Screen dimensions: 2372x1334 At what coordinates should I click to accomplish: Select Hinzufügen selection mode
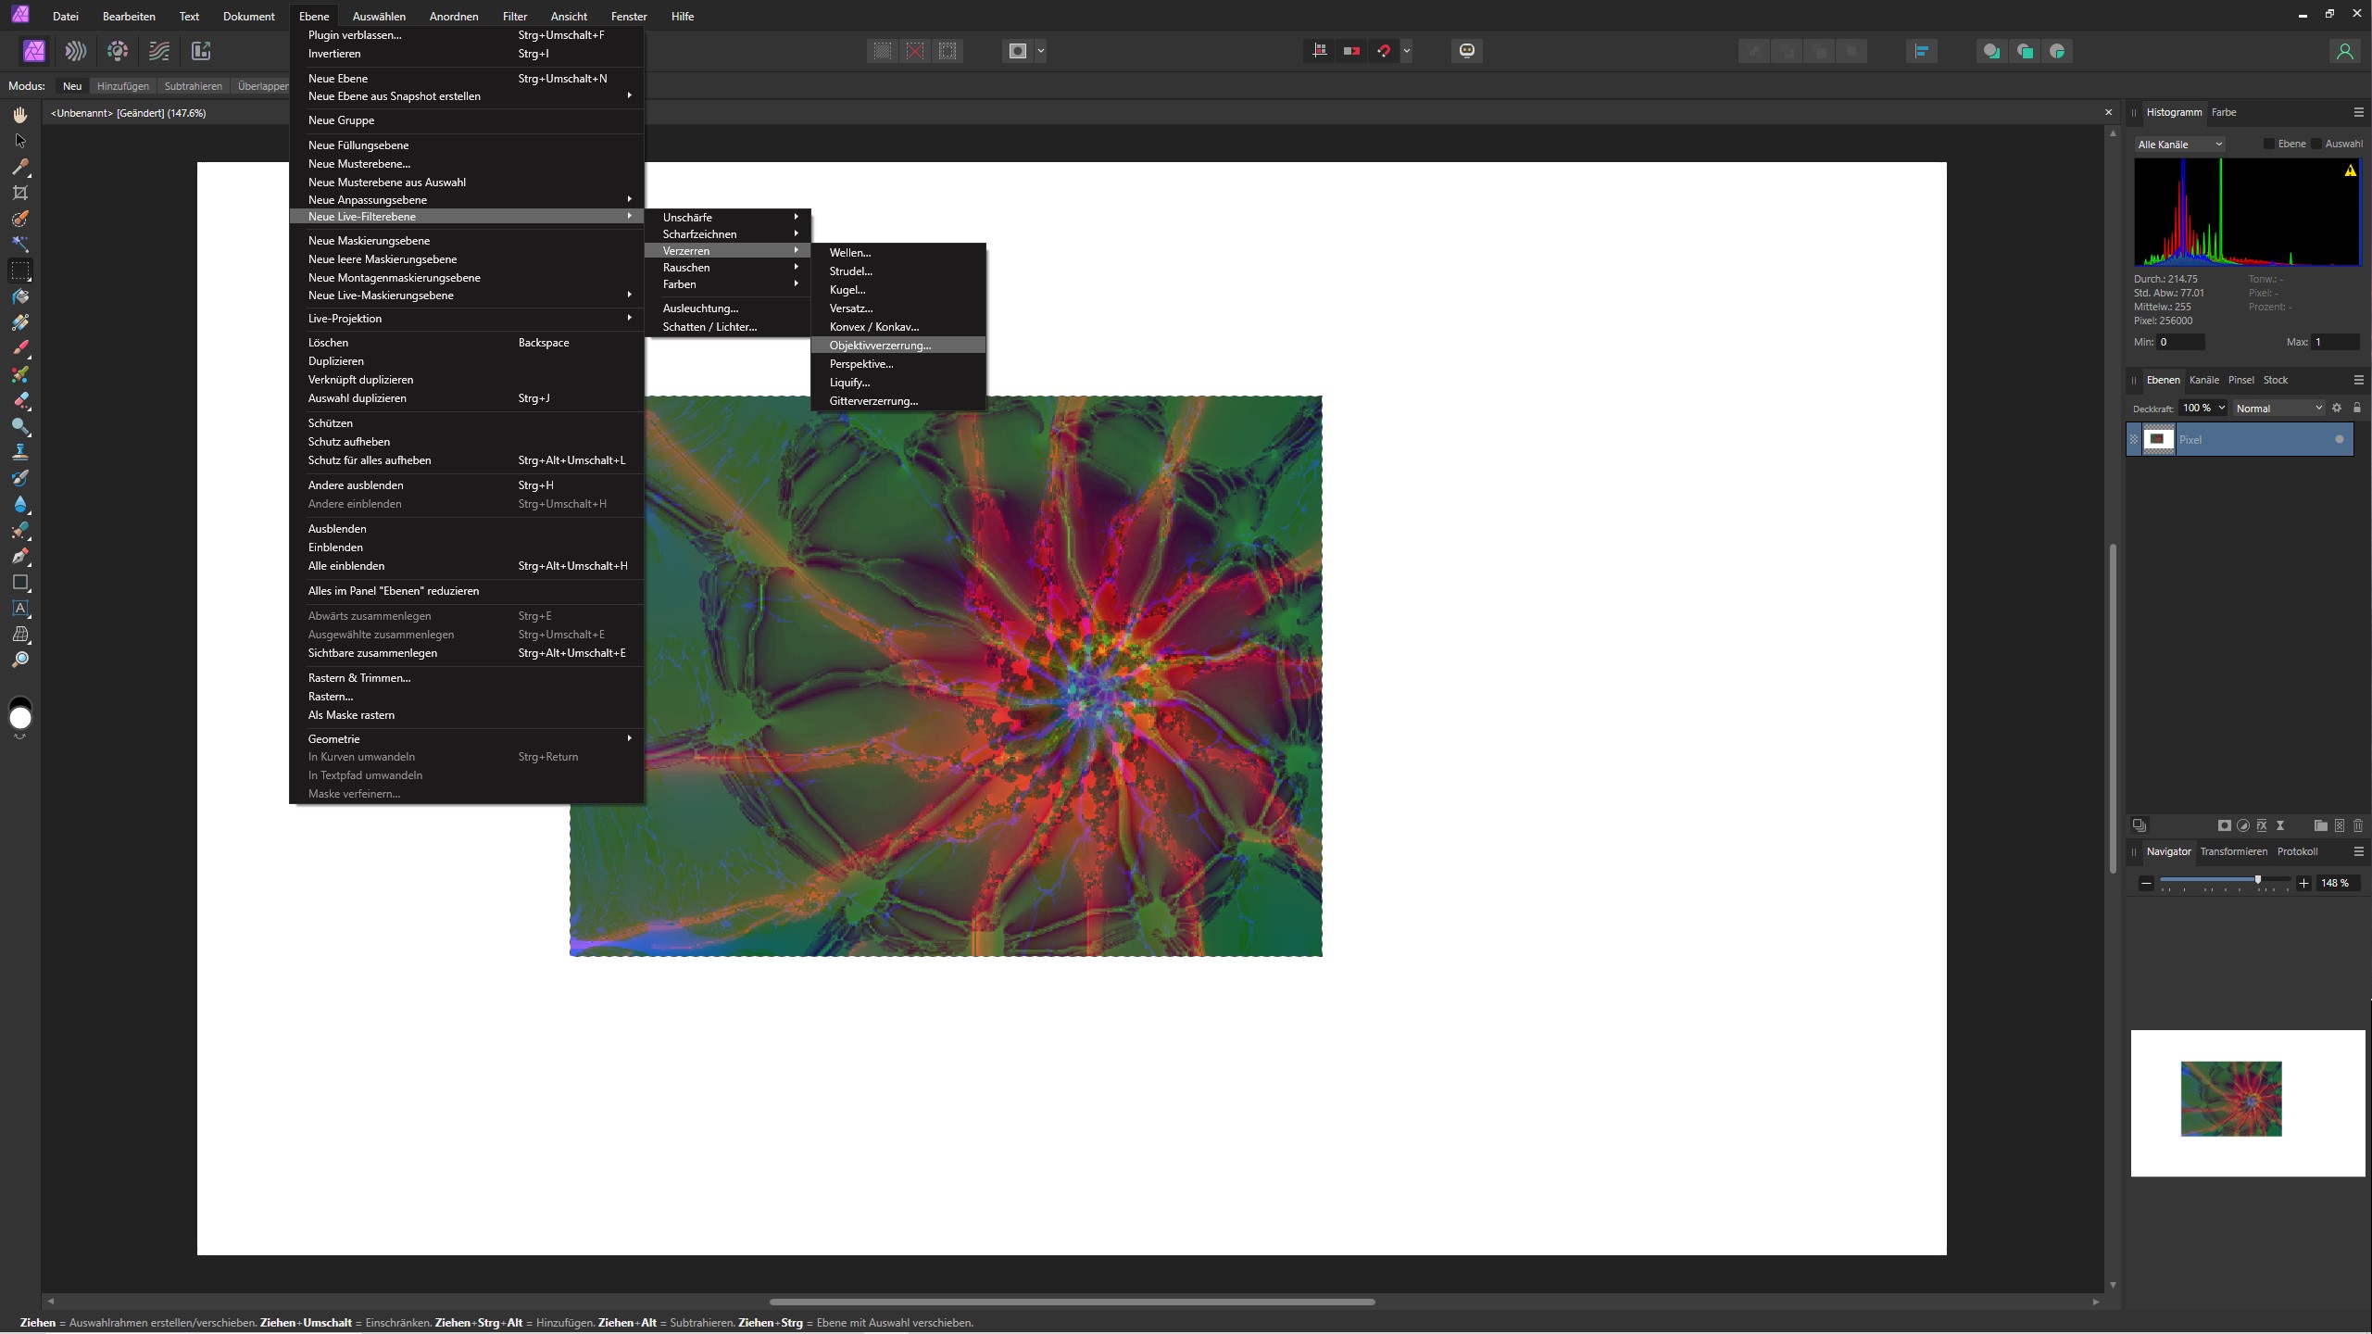tap(122, 86)
